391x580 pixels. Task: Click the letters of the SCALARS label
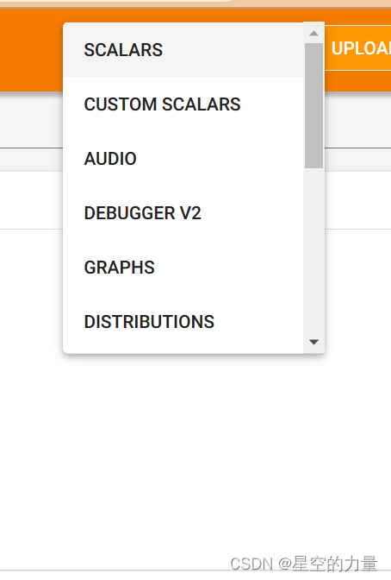[123, 50]
